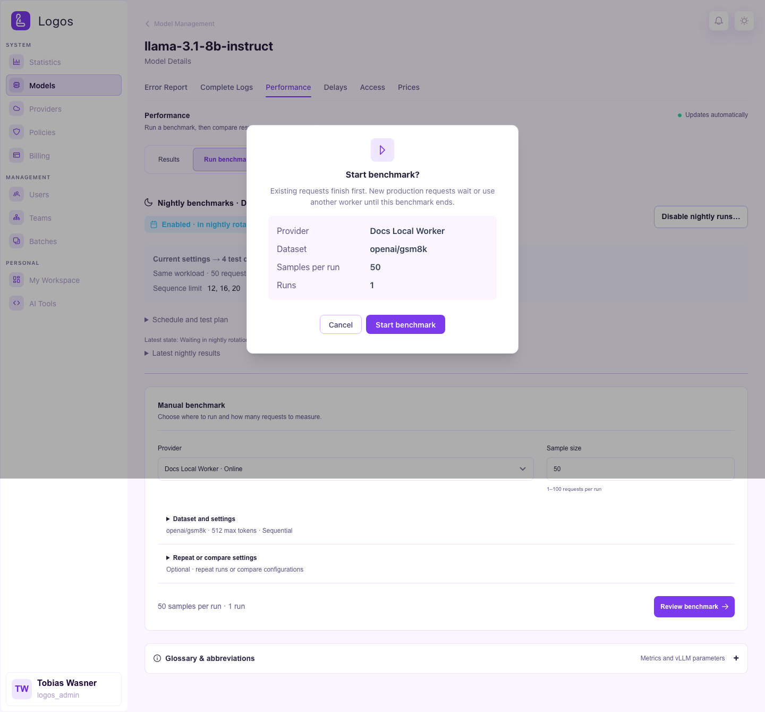Open Statistics via its sidebar icon
The image size is (765, 712).
[x=16, y=62]
